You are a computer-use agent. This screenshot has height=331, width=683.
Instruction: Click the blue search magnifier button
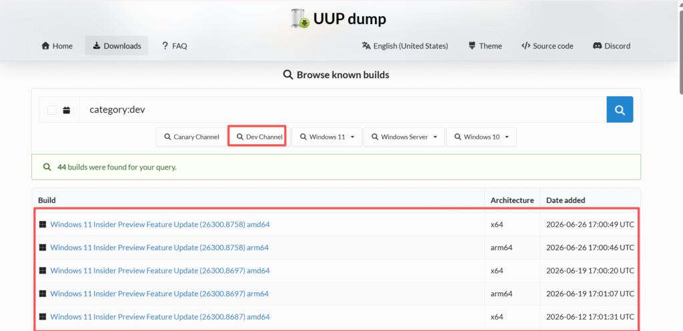pos(620,109)
